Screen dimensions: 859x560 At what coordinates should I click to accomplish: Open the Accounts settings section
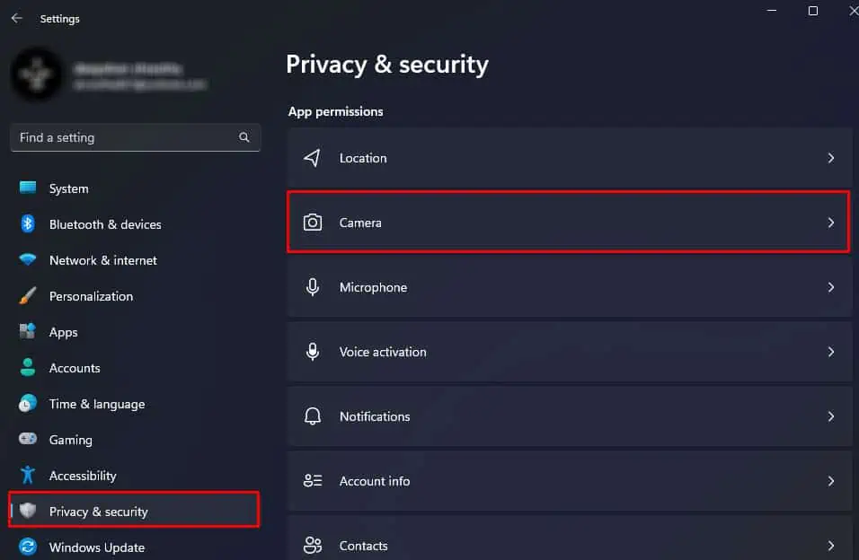pos(75,368)
